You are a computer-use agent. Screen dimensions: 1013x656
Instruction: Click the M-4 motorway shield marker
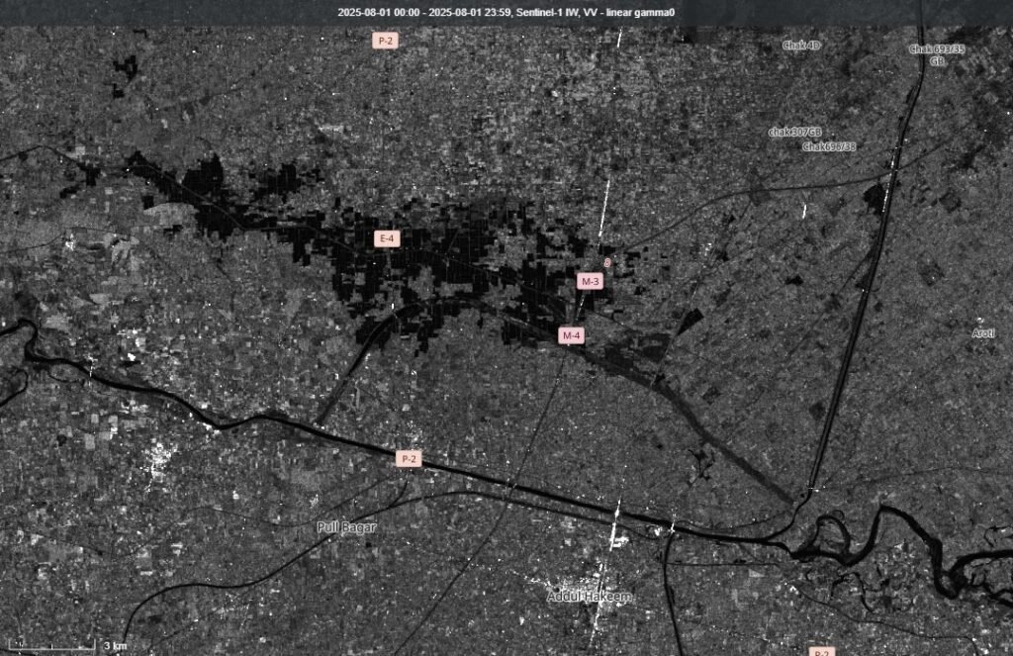click(571, 335)
